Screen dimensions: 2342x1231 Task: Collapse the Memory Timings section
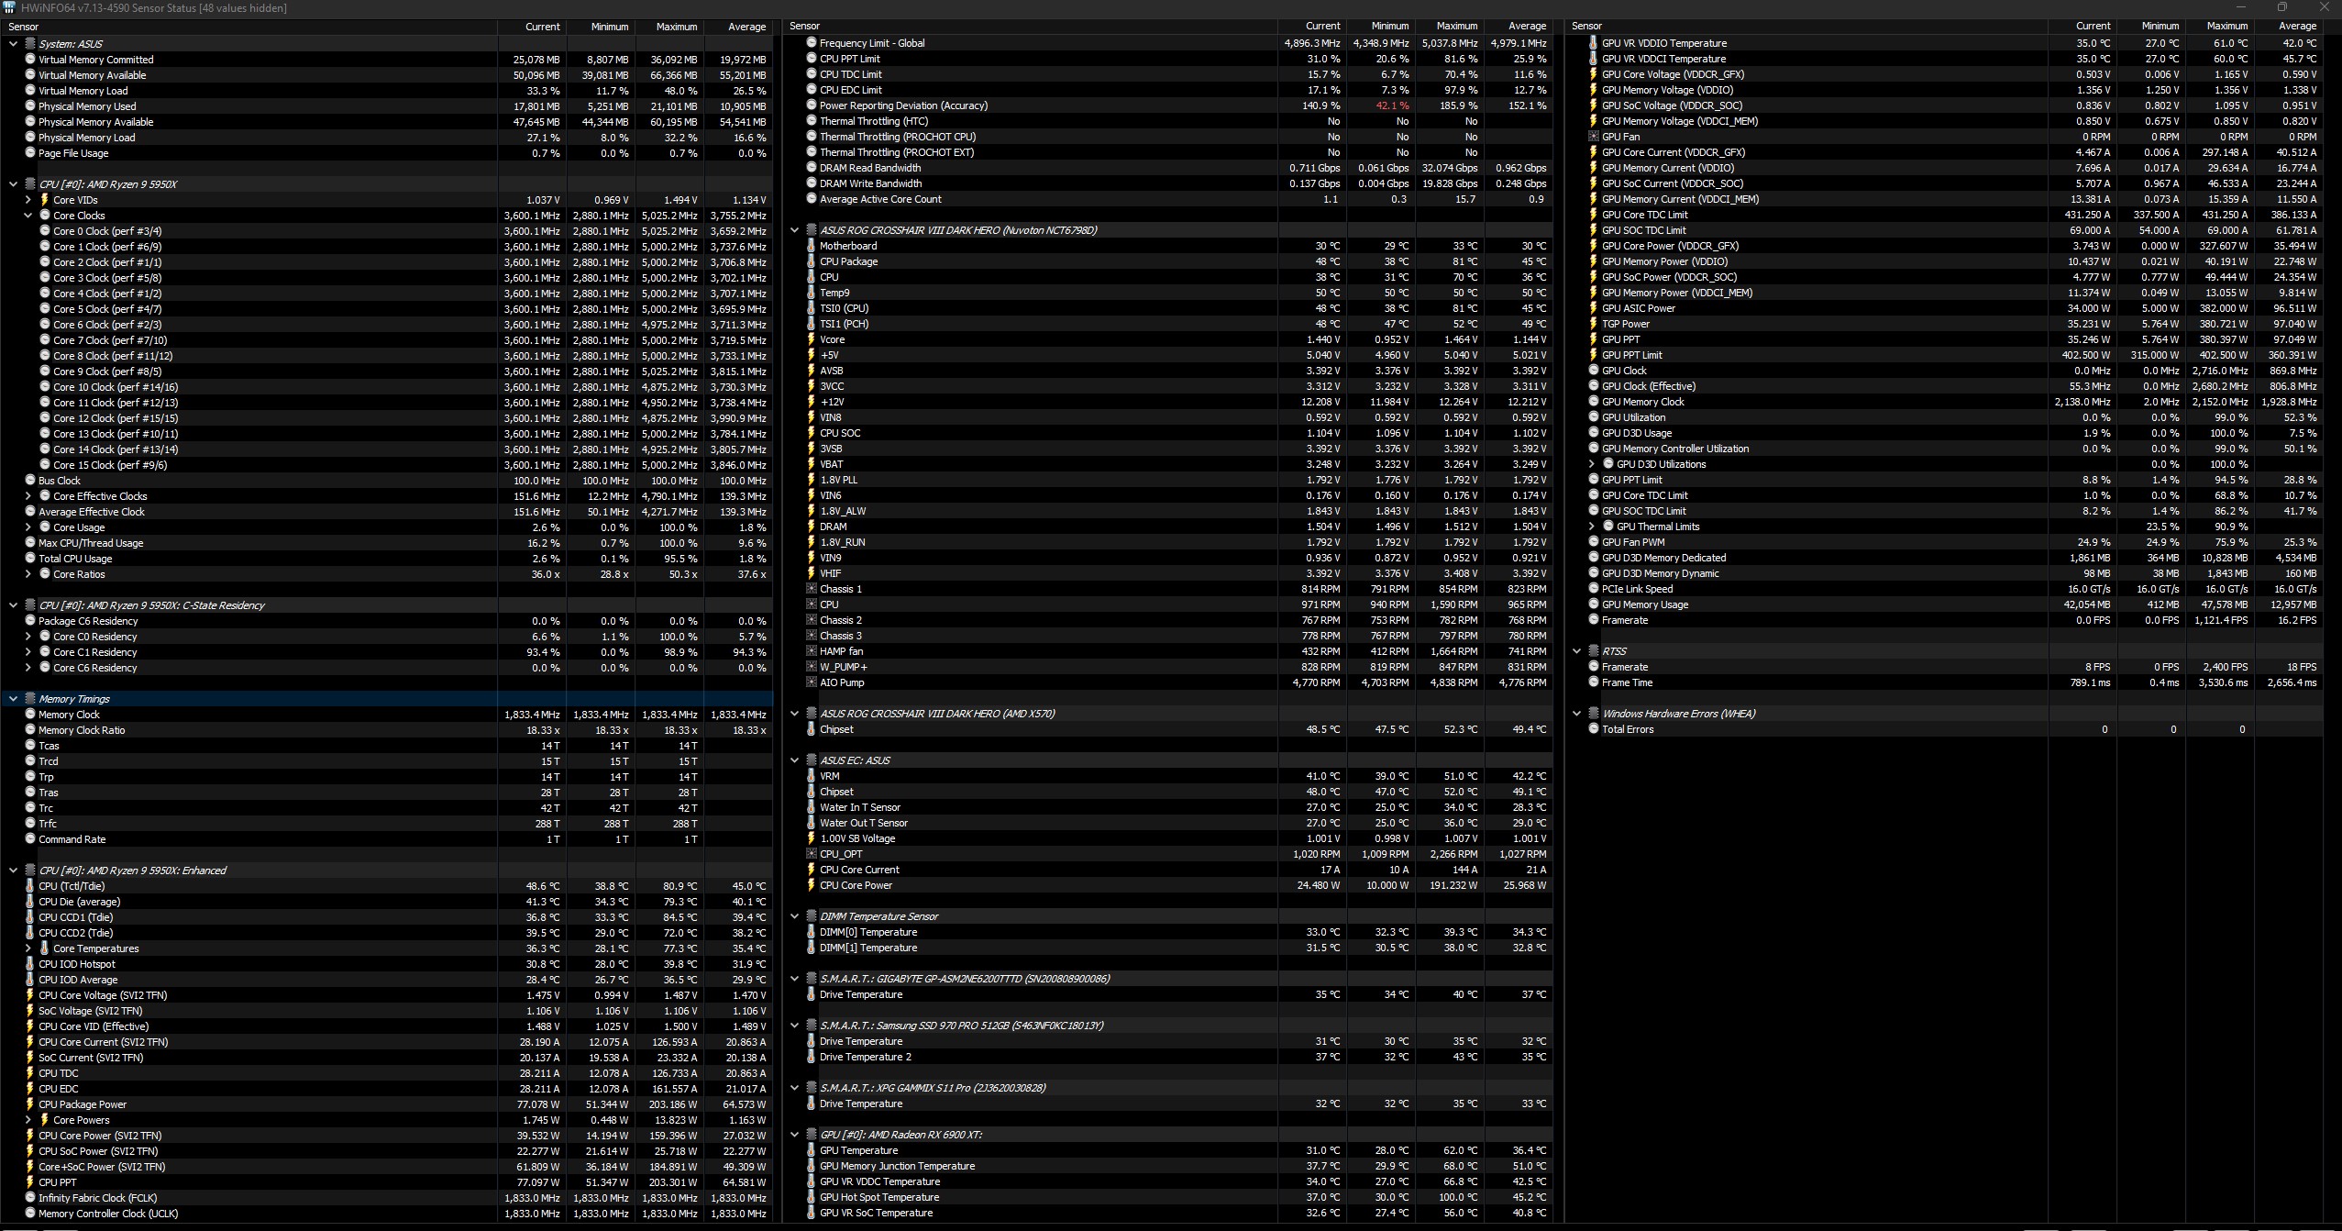pyautogui.click(x=13, y=699)
